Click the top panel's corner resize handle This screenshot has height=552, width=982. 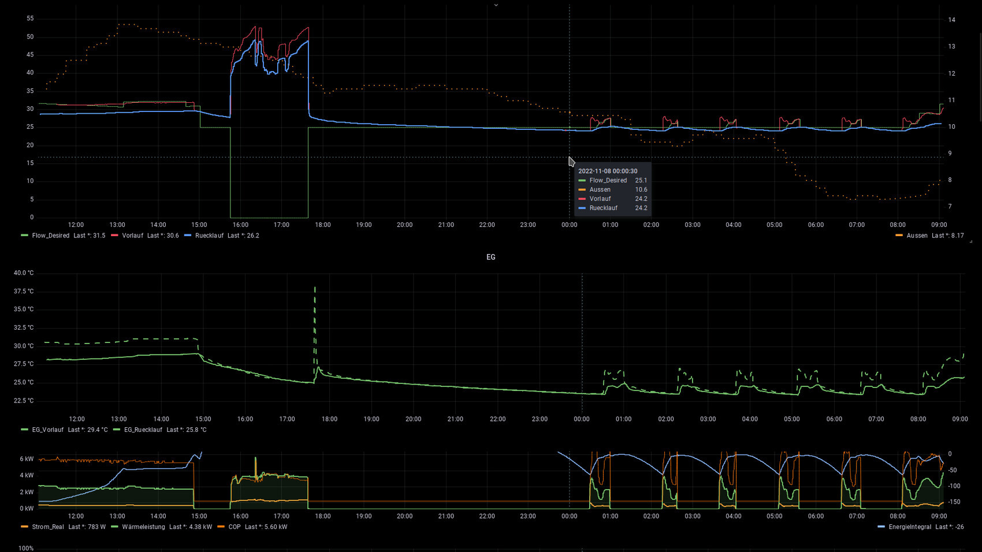tap(971, 241)
